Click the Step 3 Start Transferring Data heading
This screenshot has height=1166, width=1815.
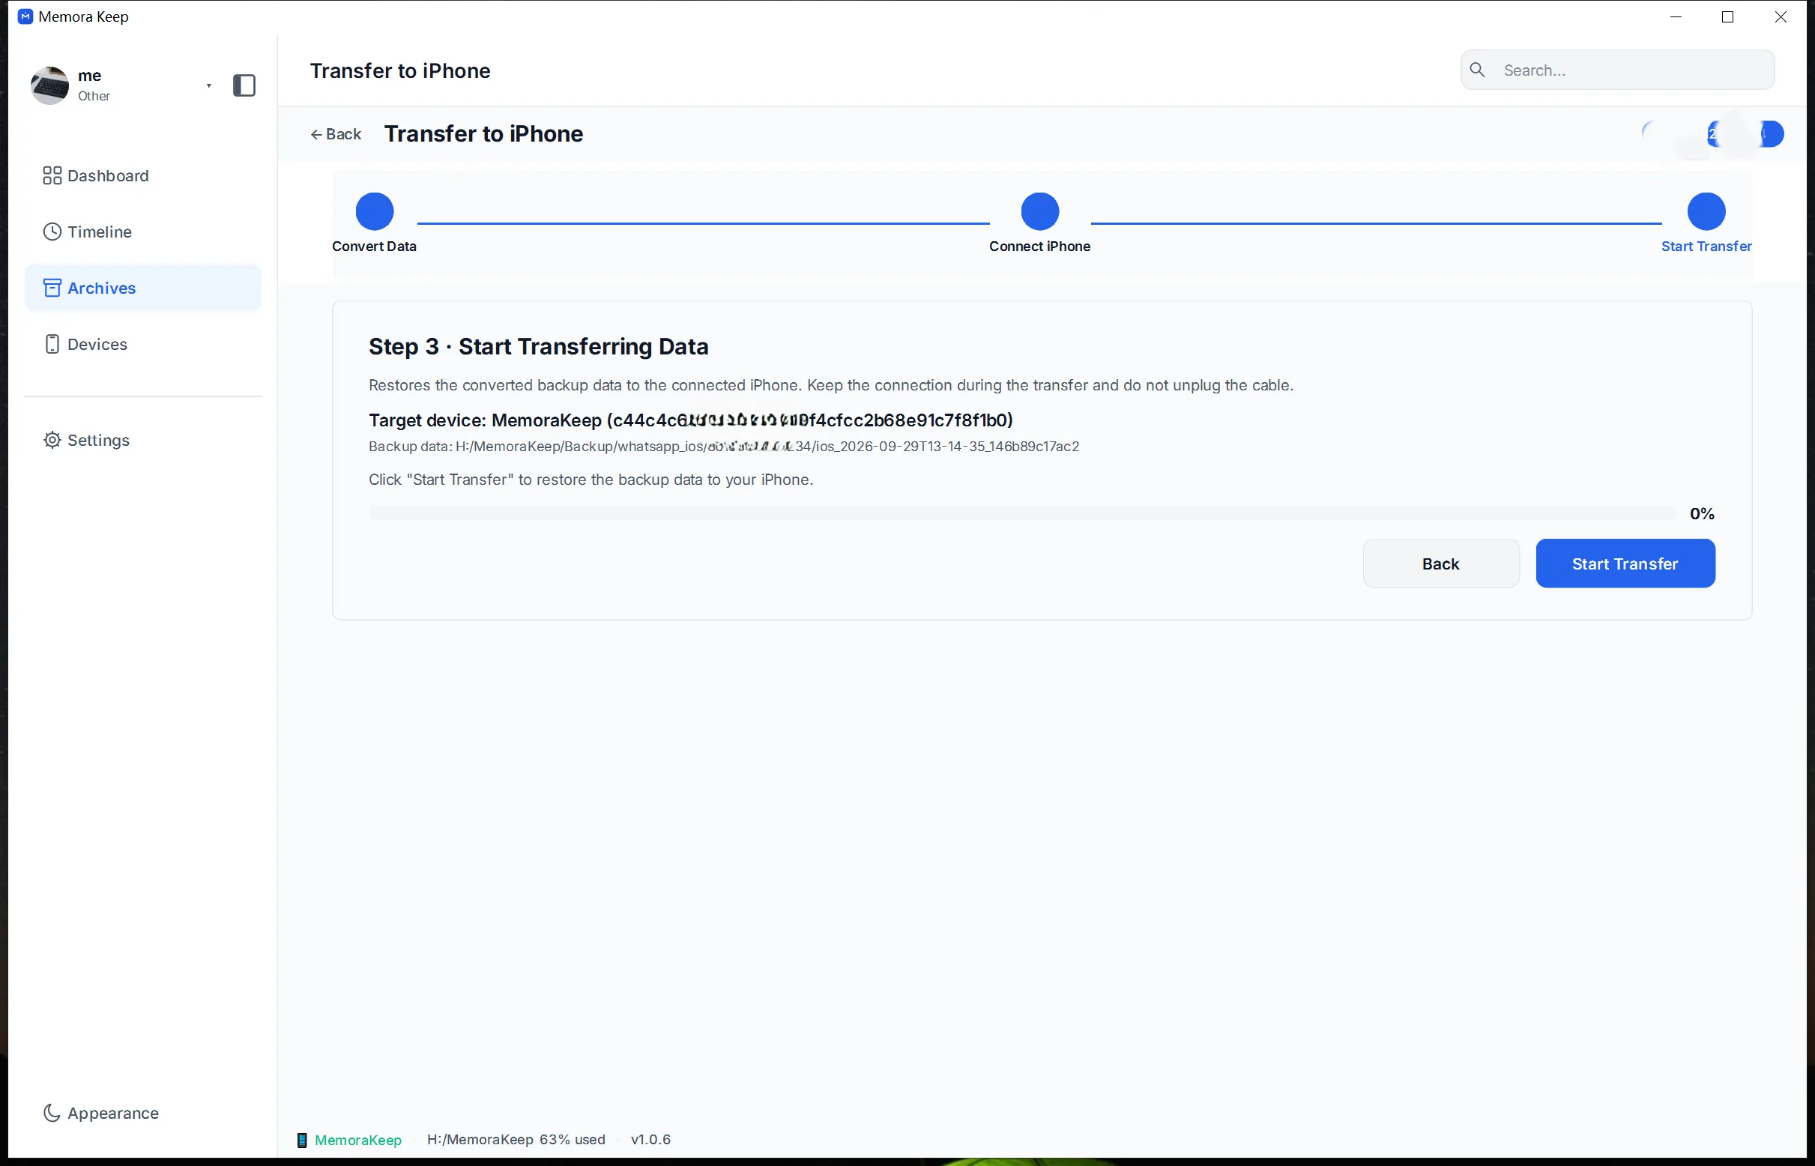pyautogui.click(x=538, y=347)
